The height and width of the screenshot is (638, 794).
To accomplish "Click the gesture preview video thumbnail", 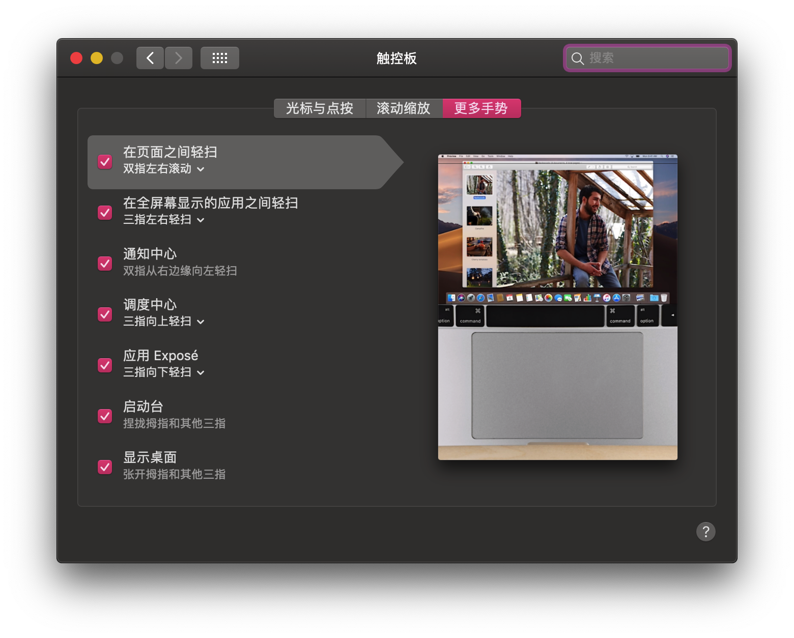I will pos(558,307).
